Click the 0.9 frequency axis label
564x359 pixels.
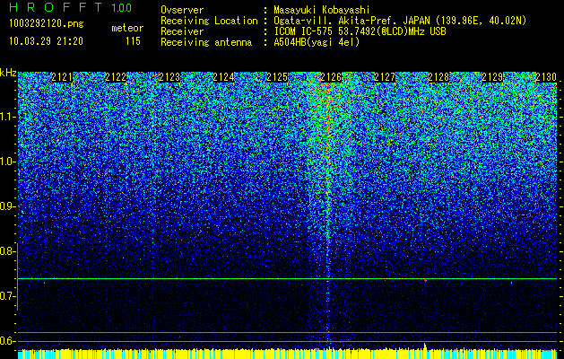(6, 206)
